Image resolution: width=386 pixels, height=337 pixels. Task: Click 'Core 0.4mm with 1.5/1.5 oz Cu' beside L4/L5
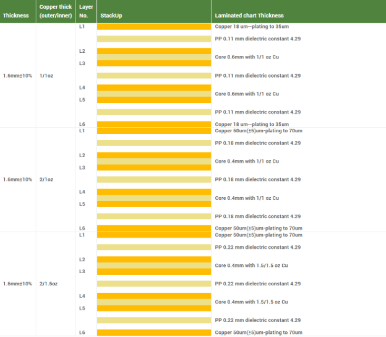[252, 302]
